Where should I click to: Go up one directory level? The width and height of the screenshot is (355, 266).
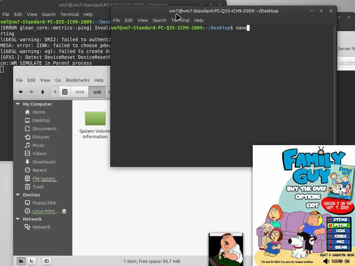(x=43, y=92)
